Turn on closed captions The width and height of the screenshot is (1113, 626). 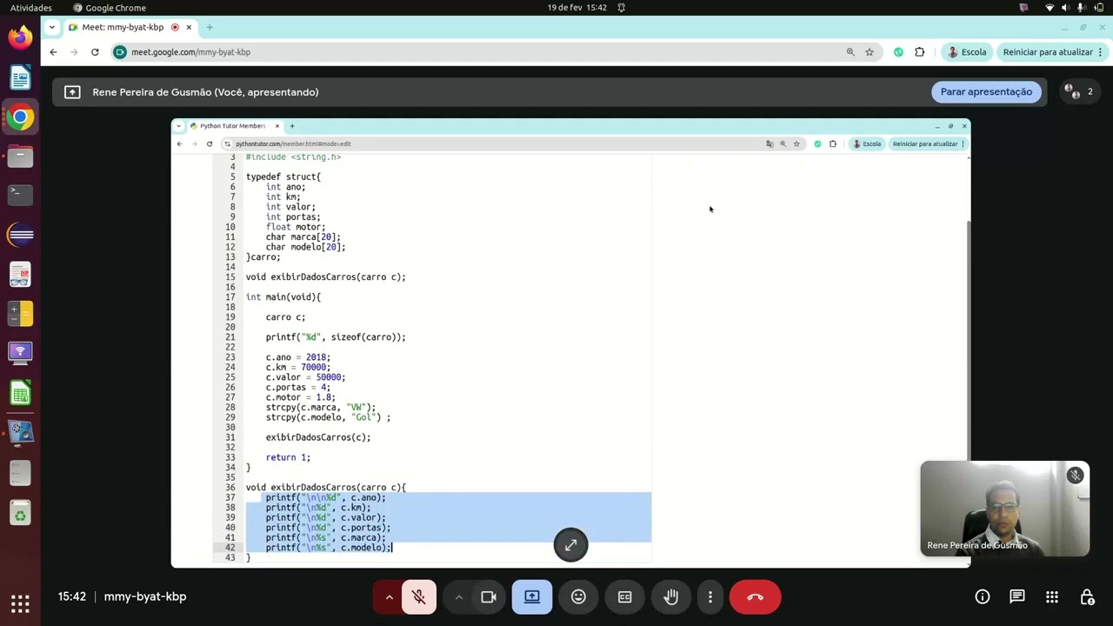pyautogui.click(x=624, y=596)
